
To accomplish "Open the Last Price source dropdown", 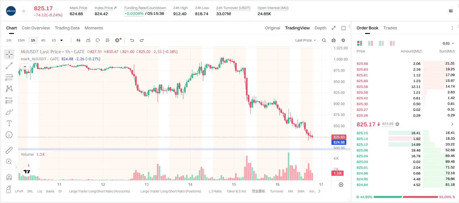I will tap(305, 40).
